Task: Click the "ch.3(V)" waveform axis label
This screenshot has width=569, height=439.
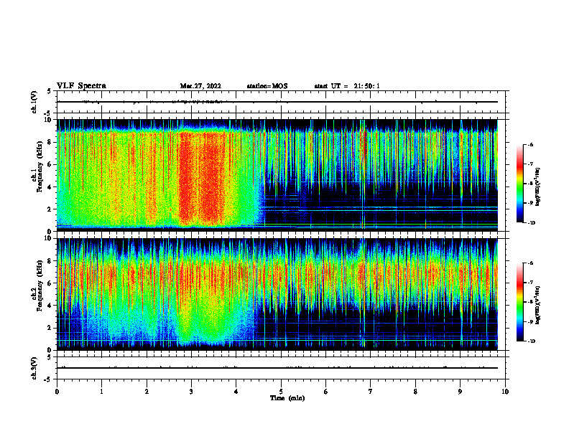Action: pos(34,368)
